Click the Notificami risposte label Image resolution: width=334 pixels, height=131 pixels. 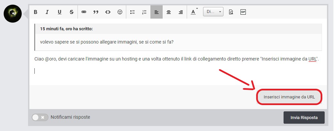[x=70, y=117]
